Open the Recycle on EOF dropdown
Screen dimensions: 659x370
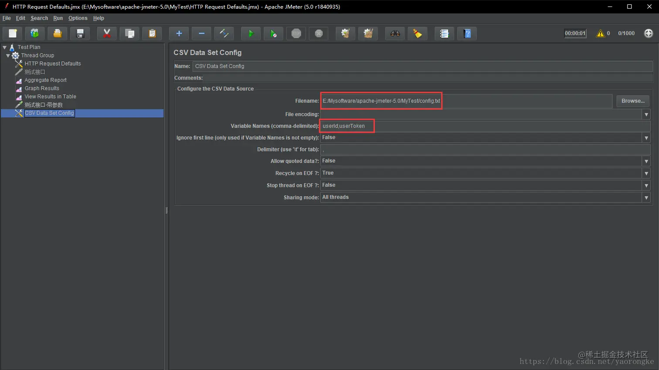tap(646, 173)
